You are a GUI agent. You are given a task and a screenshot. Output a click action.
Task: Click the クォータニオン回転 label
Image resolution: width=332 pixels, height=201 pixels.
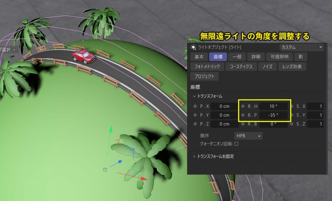coord(216,144)
